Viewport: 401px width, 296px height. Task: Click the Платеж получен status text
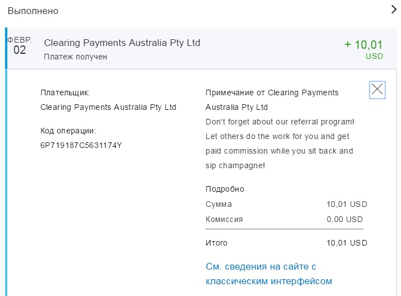coord(75,57)
